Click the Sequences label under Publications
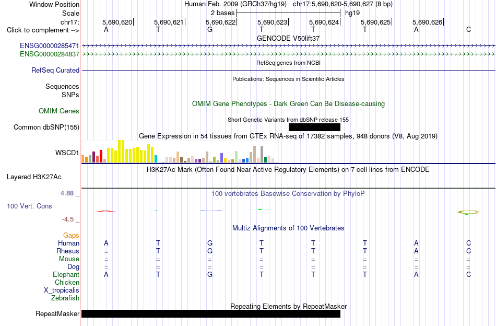This screenshot has height=326, width=496. (62, 87)
